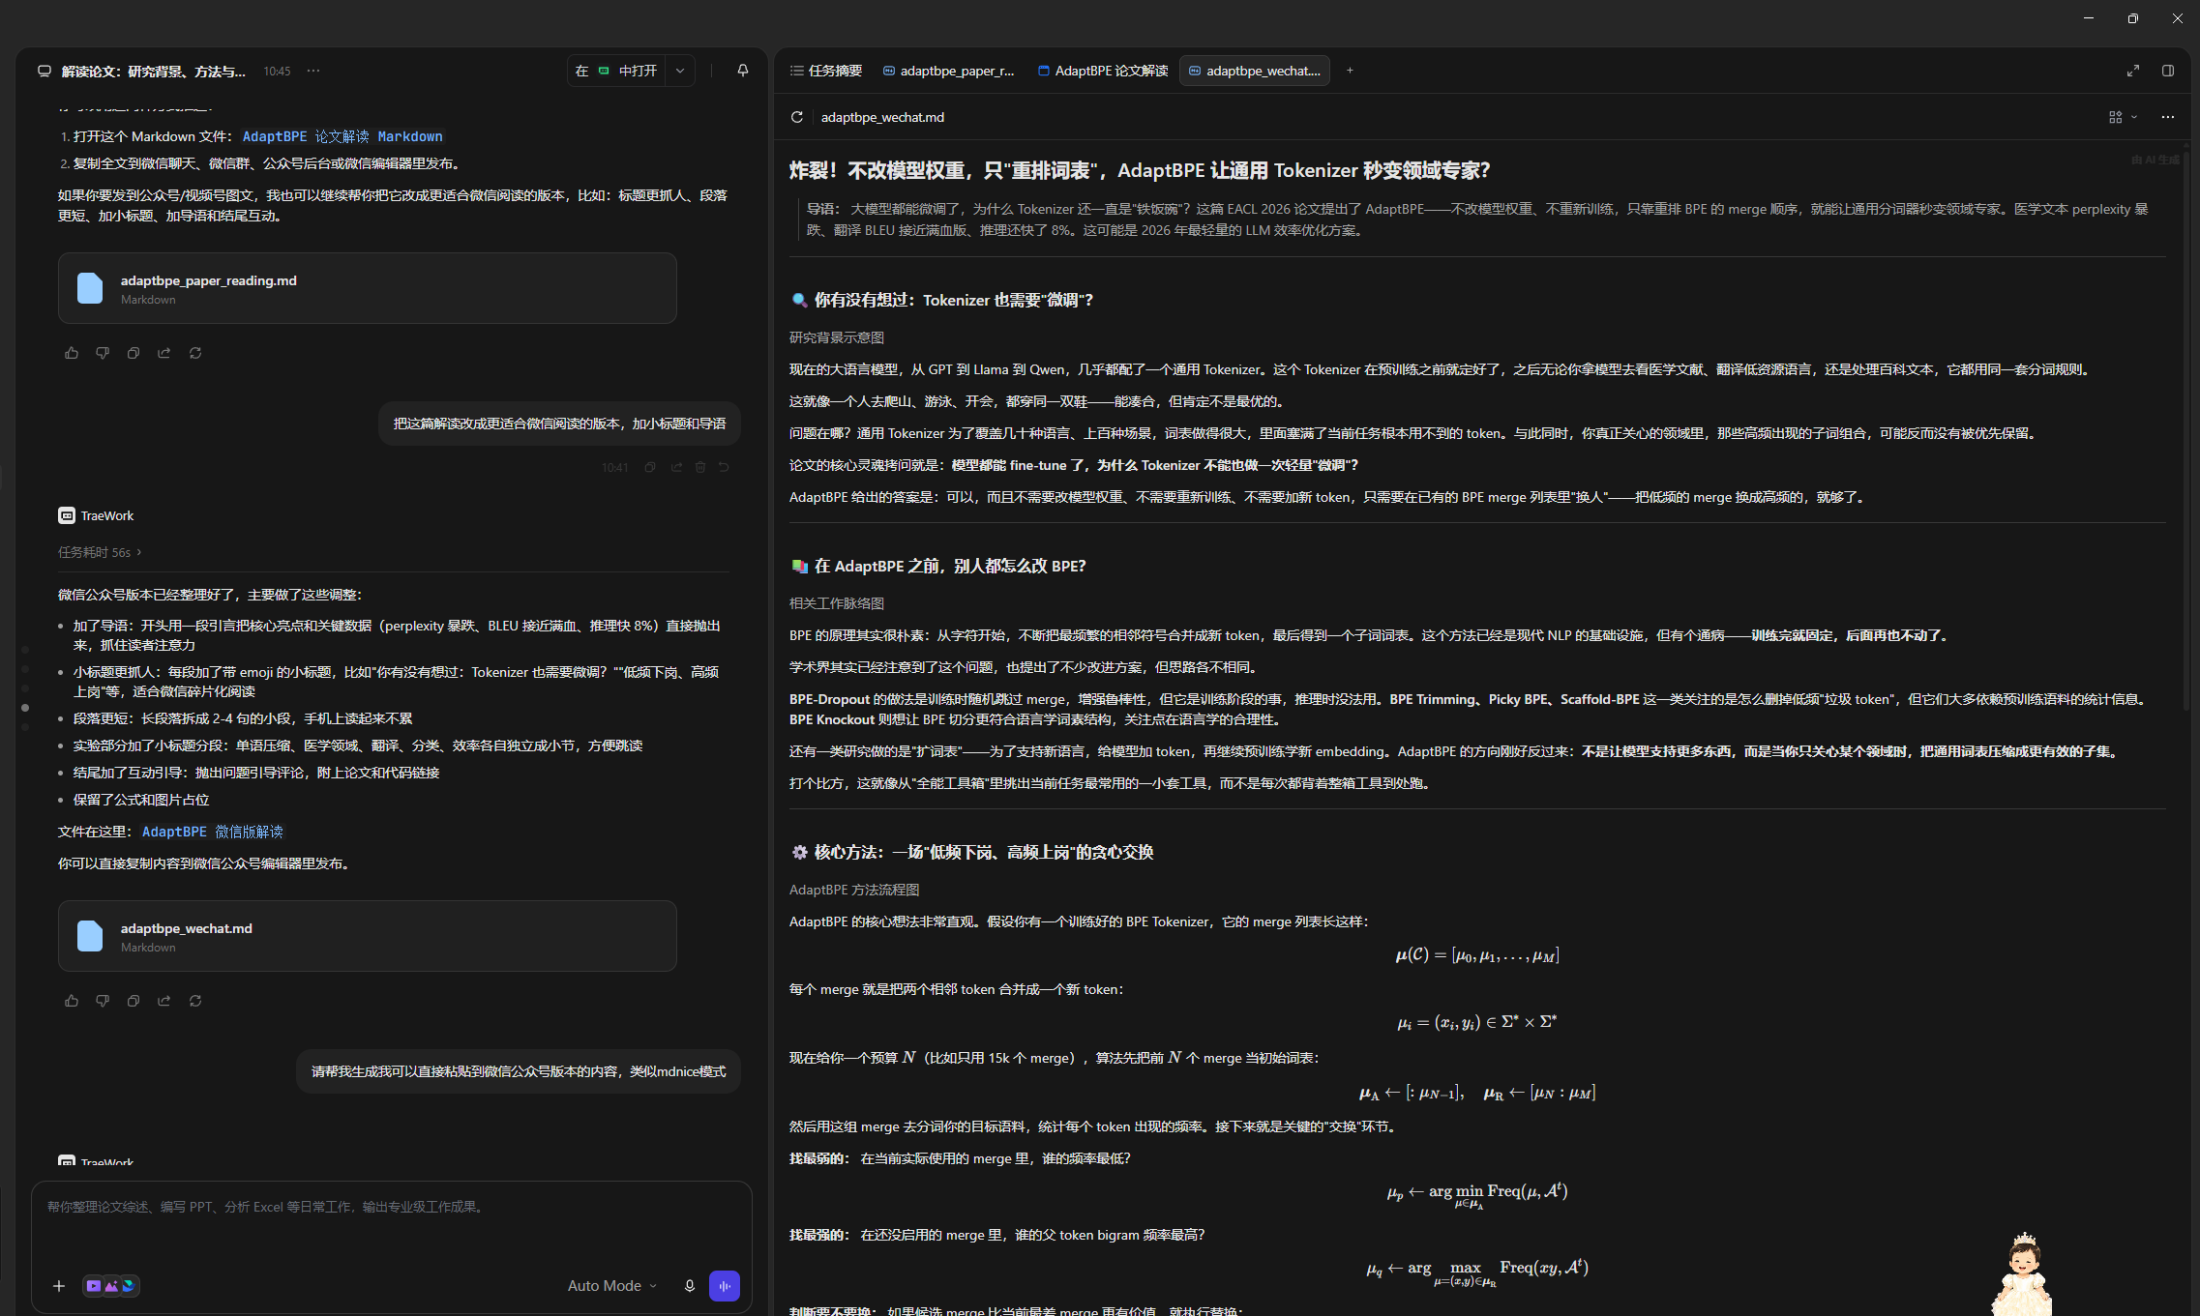The width and height of the screenshot is (2200, 1316).
Task: Give thumbs up under the adaptbpe_wechat.md card
Action: pos(72,1001)
